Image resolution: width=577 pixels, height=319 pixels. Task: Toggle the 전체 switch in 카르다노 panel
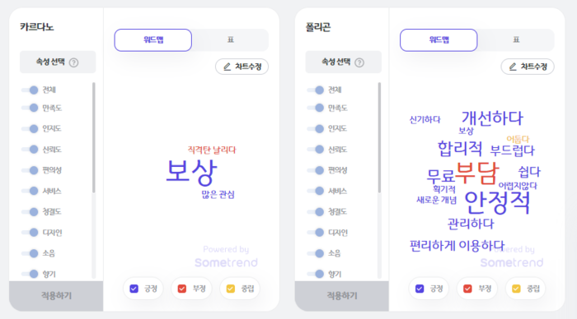(x=30, y=90)
